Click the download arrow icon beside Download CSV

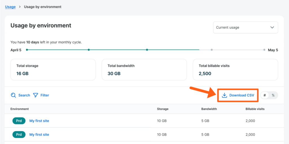pyautogui.click(x=224, y=95)
